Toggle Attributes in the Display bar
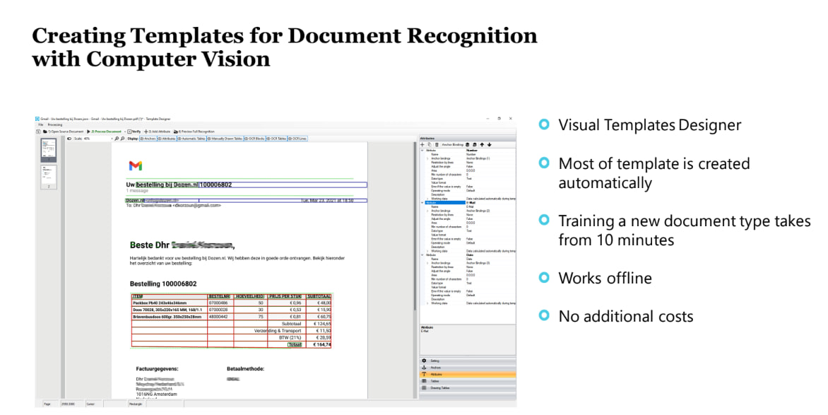 coord(167,139)
